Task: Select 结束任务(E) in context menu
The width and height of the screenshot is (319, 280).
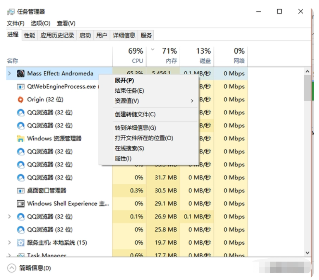Action: coord(129,90)
